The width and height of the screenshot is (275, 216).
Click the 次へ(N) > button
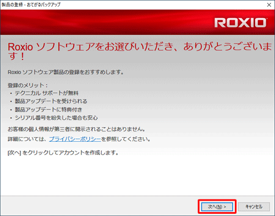pyautogui.click(x=217, y=207)
